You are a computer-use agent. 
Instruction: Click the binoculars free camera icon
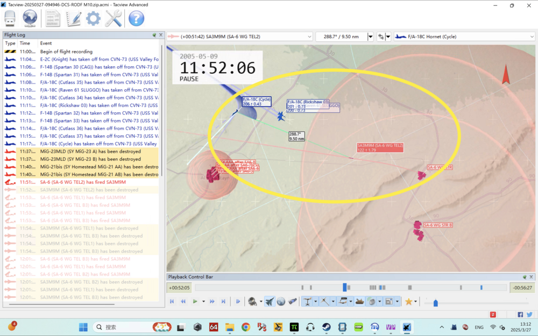(292, 302)
